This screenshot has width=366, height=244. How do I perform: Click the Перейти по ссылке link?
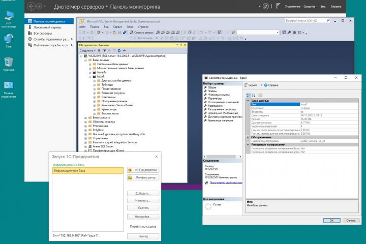pyautogui.click(x=143, y=226)
